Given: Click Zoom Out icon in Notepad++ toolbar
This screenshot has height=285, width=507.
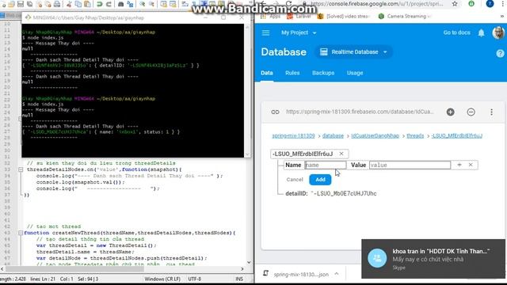Looking at the screenshot, I should click(151, 4).
